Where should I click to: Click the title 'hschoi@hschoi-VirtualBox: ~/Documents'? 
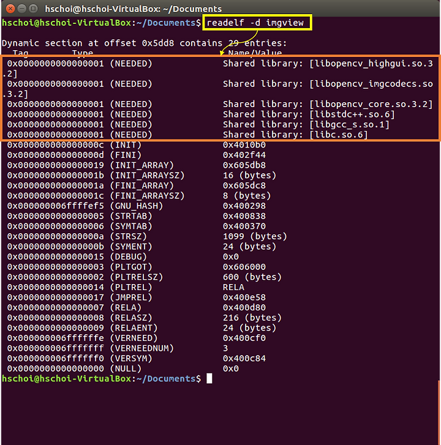click(134, 9)
